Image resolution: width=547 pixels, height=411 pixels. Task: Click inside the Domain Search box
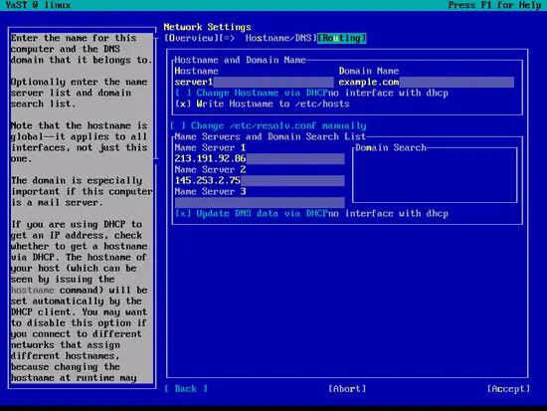tap(435, 176)
